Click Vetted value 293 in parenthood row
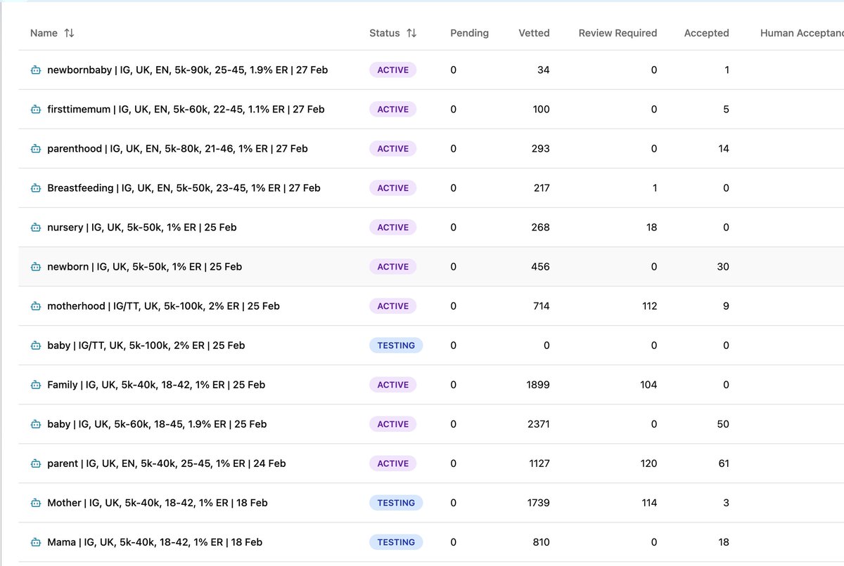 (540, 149)
